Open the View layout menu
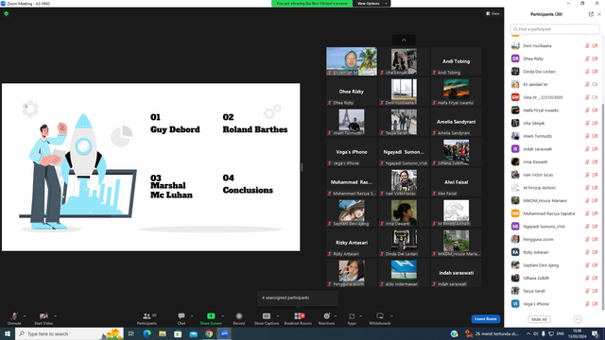 [x=493, y=13]
